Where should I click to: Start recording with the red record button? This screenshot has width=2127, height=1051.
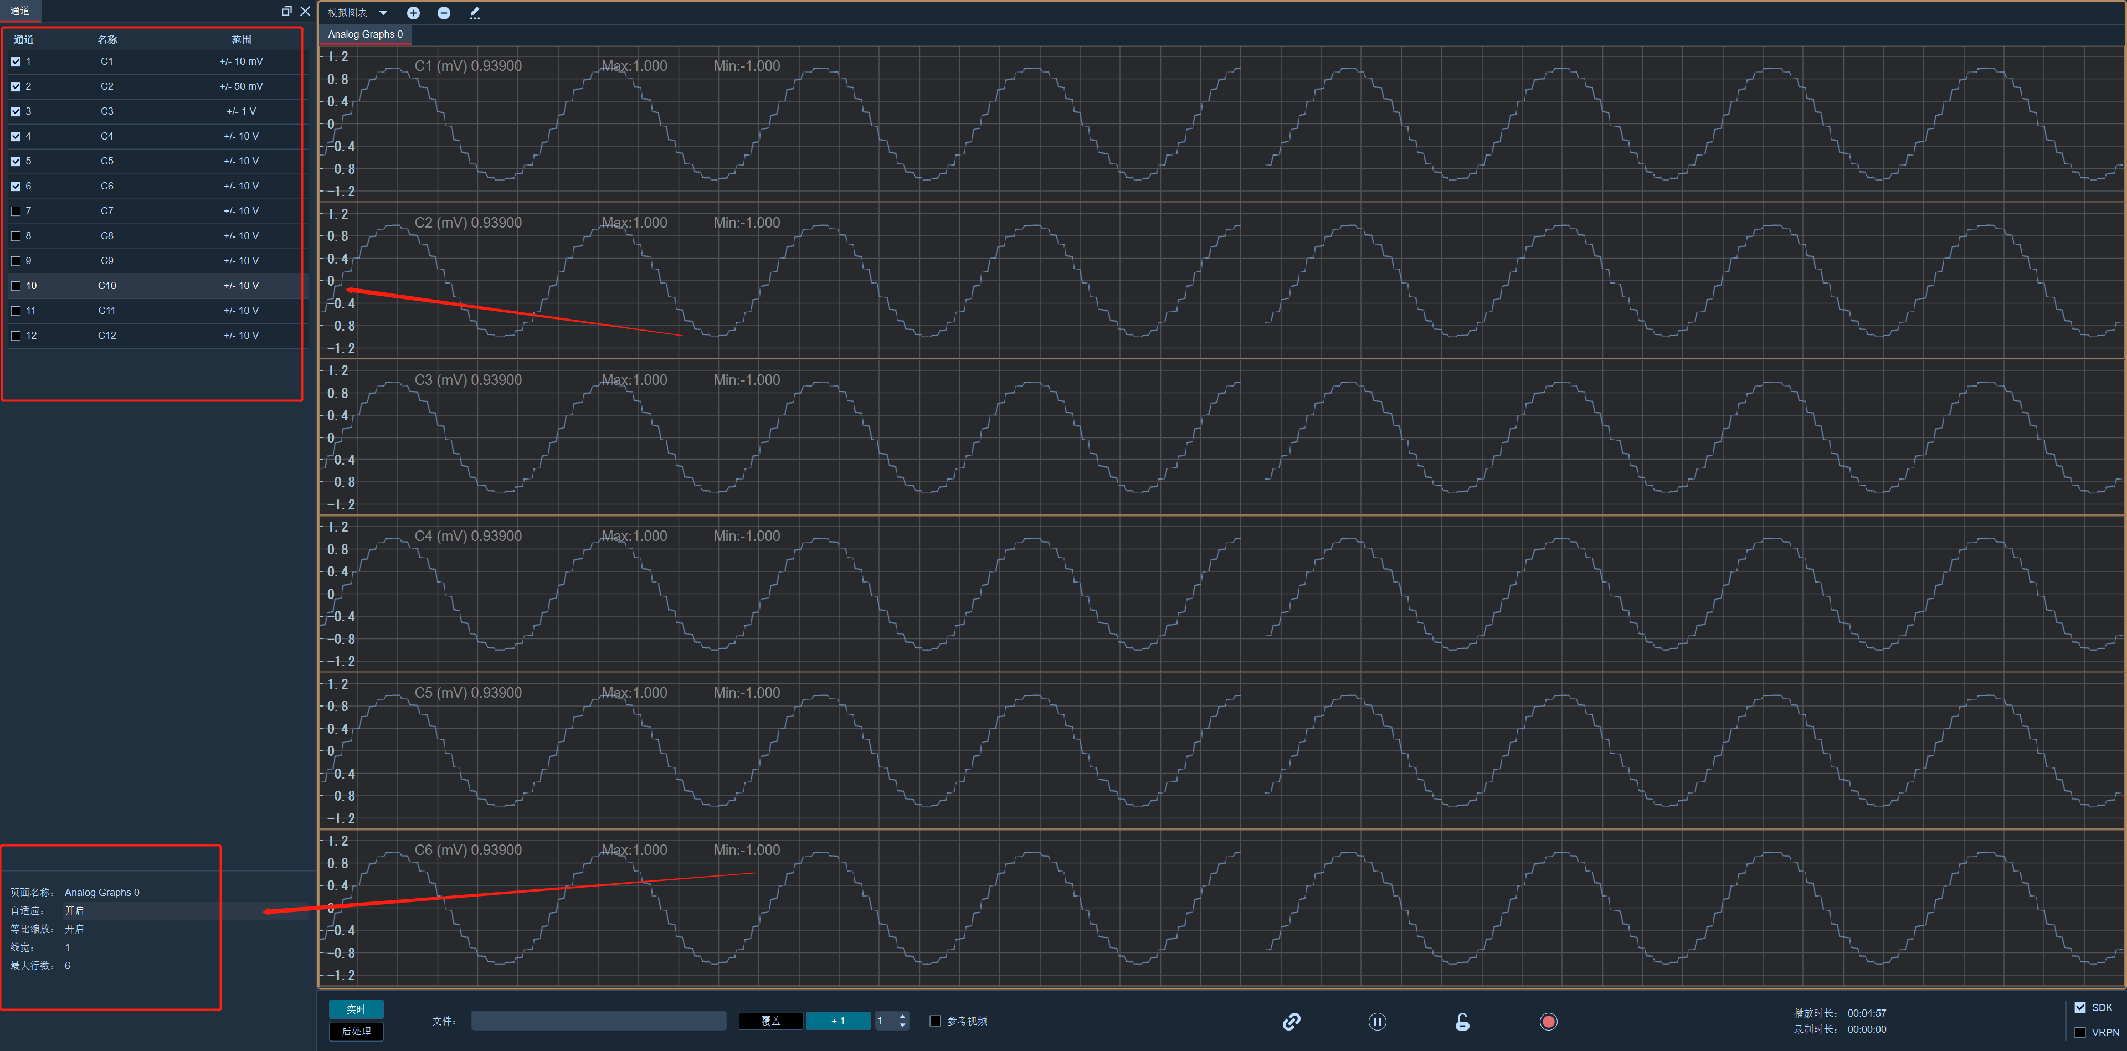[1548, 1021]
